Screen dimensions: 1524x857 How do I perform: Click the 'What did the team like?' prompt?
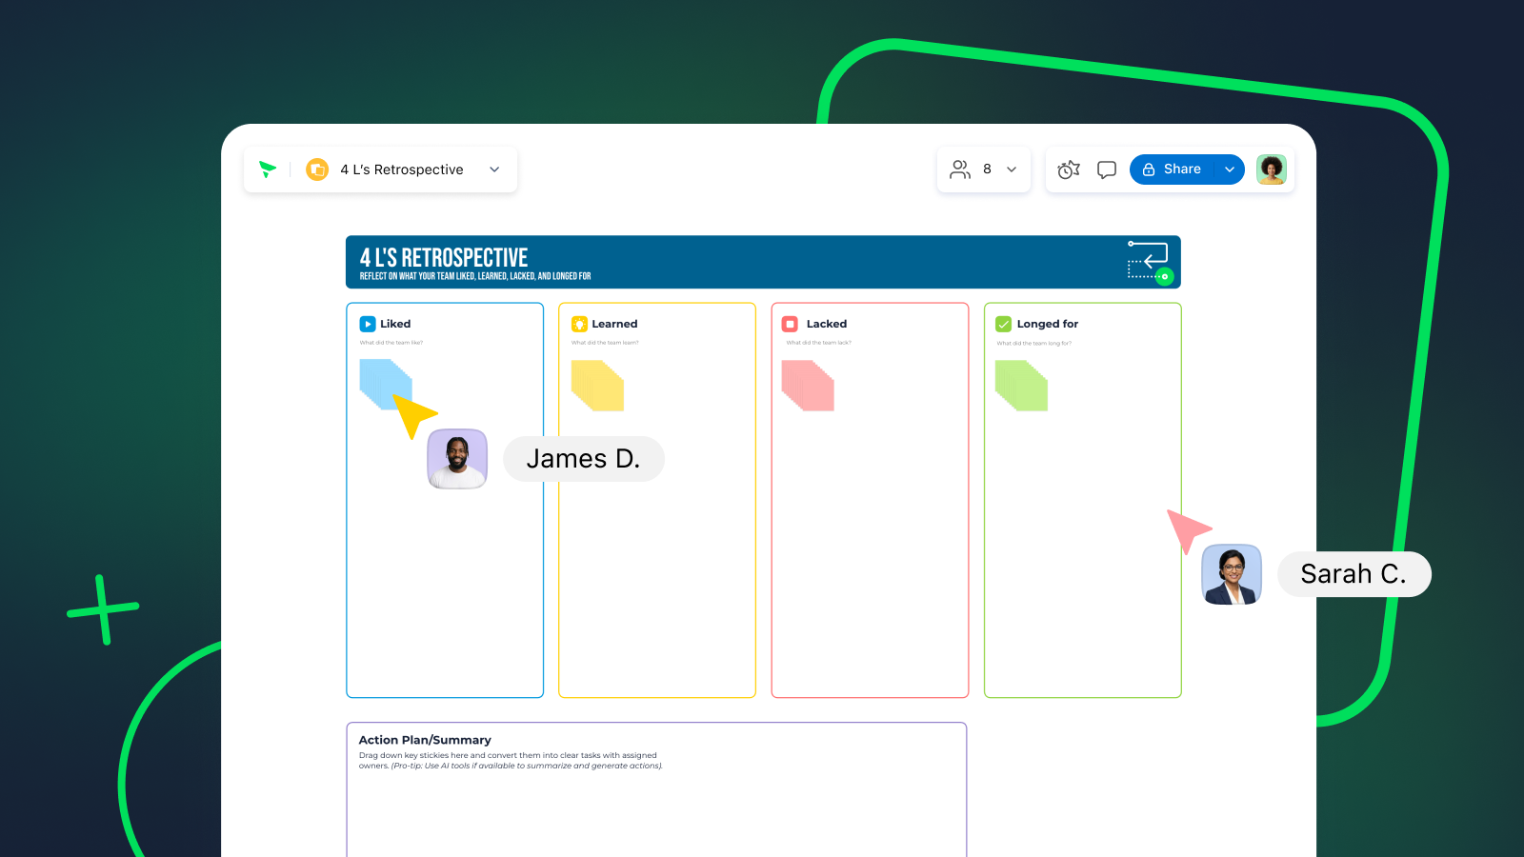click(391, 343)
